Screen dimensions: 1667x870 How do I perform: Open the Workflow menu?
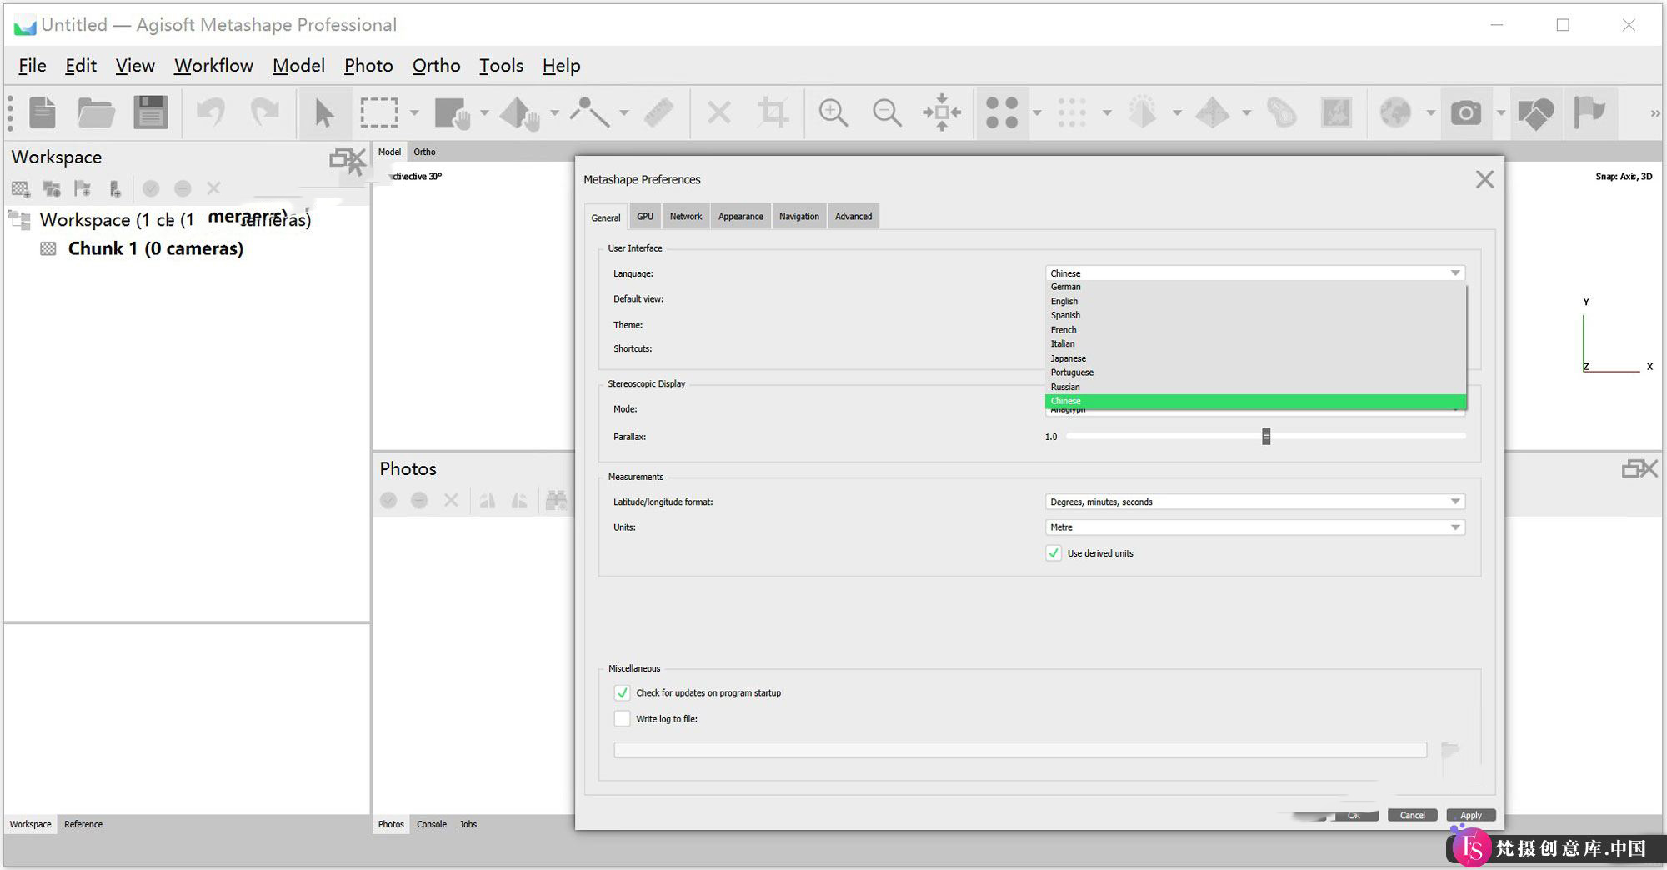(213, 66)
